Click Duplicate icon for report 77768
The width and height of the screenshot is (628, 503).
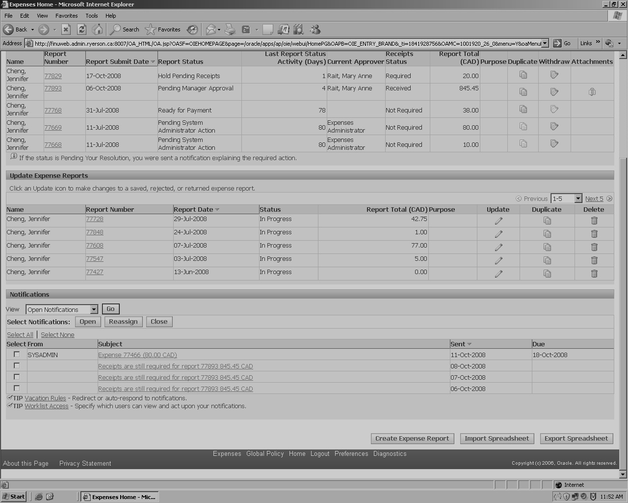click(x=523, y=110)
